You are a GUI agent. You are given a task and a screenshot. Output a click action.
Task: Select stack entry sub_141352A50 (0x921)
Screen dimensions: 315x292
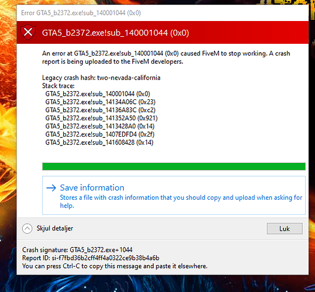point(102,118)
